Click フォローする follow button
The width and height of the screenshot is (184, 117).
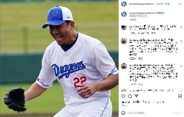tap(163, 4)
